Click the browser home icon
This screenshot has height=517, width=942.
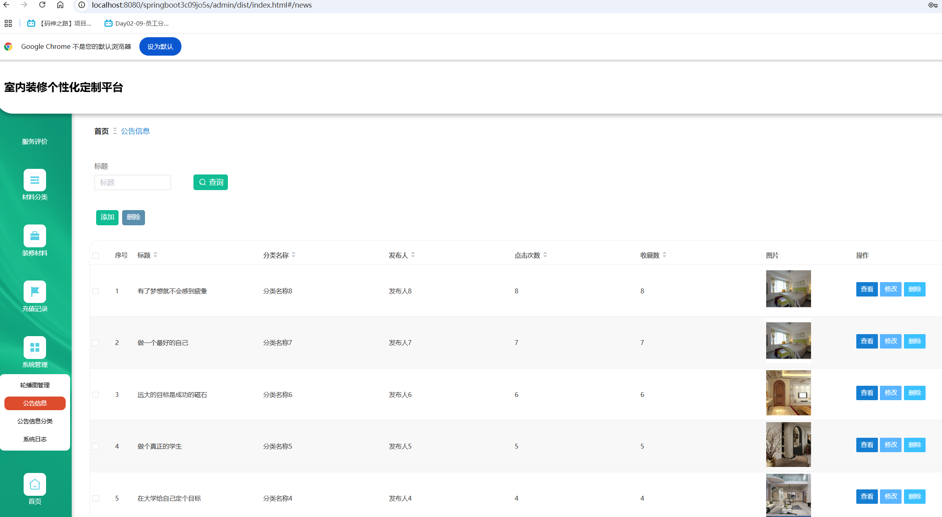[x=60, y=5]
